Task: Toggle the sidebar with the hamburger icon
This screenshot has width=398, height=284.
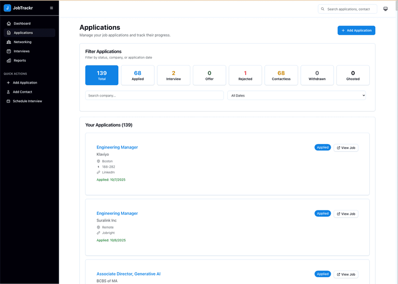Action: (51, 8)
